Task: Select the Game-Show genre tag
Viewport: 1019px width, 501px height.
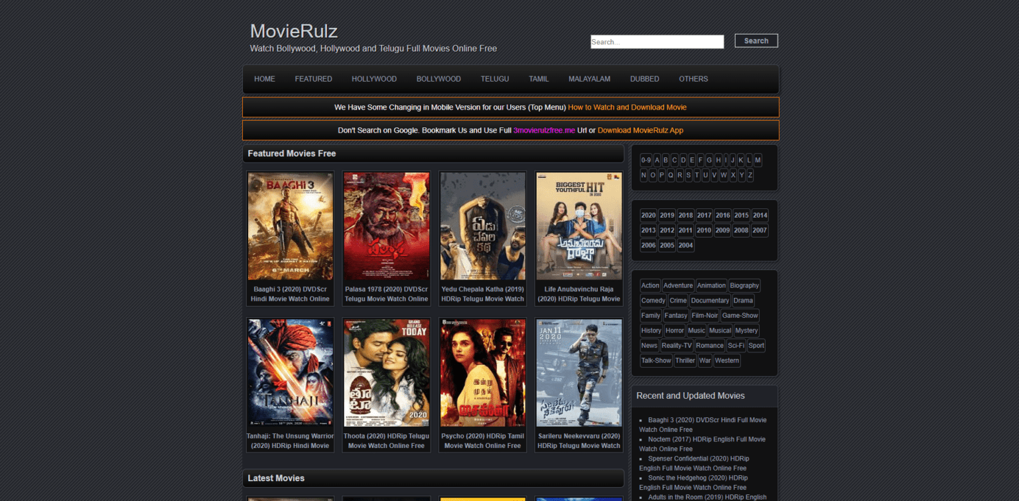Action: click(x=740, y=316)
